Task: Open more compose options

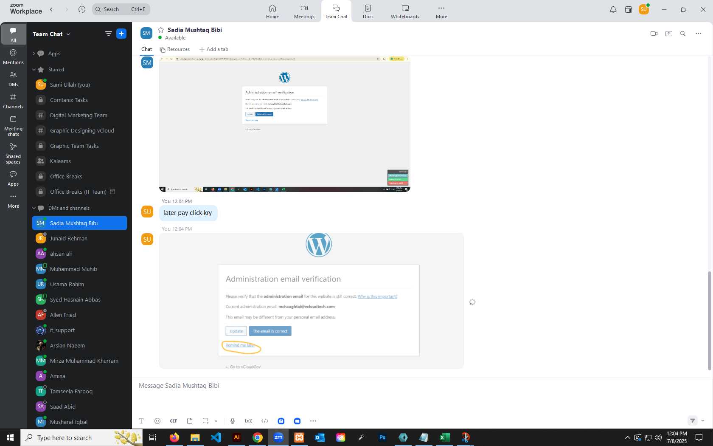Action: pos(313,421)
